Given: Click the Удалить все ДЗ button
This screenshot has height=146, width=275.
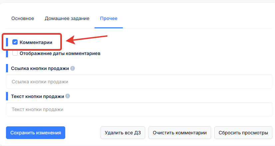Looking at the screenshot, I should (123, 133).
